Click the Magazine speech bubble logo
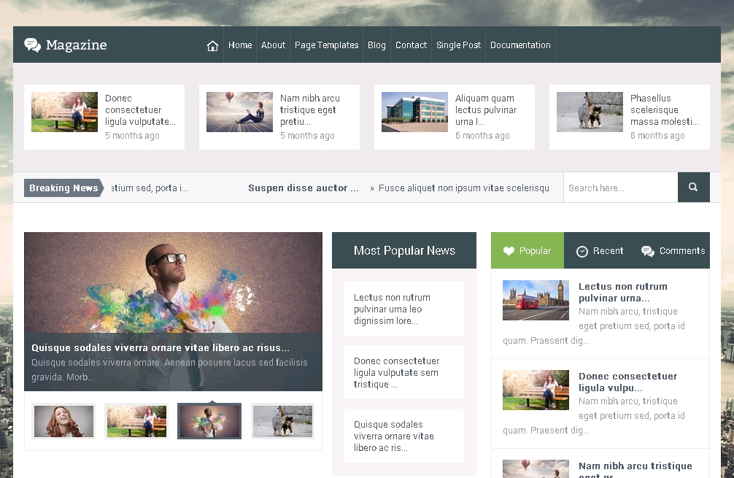The image size is (734, 478). point(32,45)
